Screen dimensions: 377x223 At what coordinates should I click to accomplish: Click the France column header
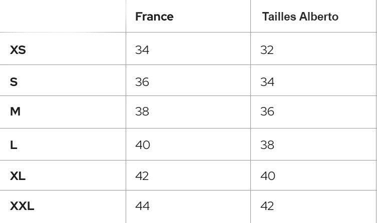coord(154,16)
